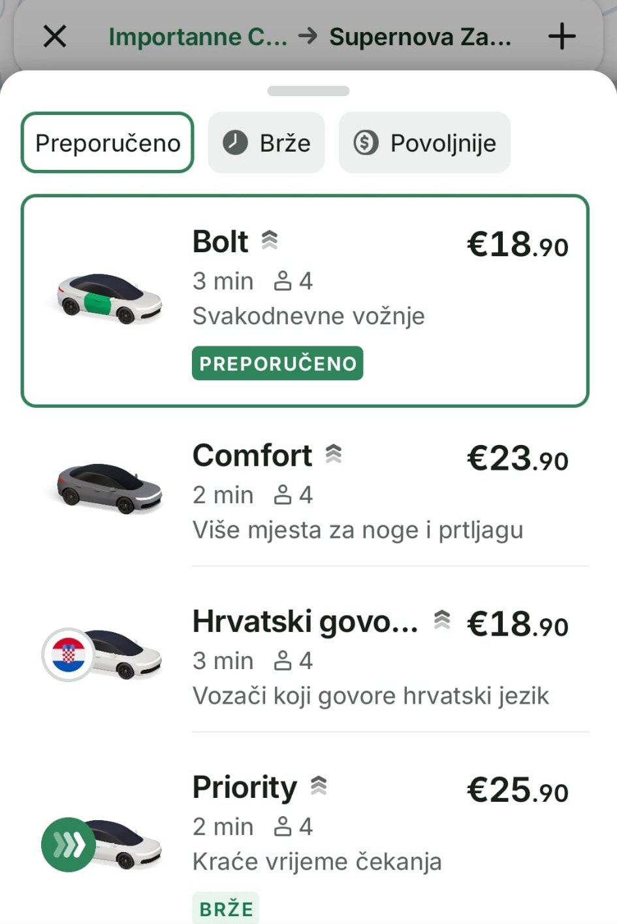Choose the Bolt ride for €18.90

[305, 301]
